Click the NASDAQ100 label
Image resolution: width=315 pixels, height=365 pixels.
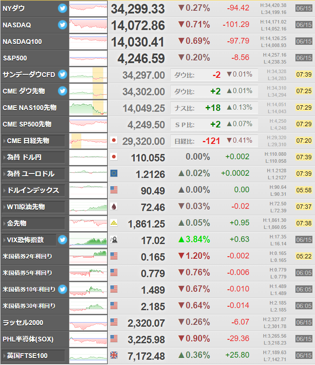click(x=22, y=42)
